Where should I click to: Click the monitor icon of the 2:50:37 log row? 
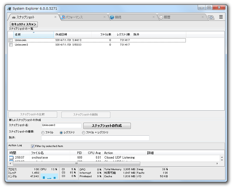[11, 158]
